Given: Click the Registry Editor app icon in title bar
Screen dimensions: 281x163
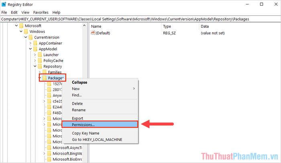Looking at the screenshot, I should (x=4, y=4).
